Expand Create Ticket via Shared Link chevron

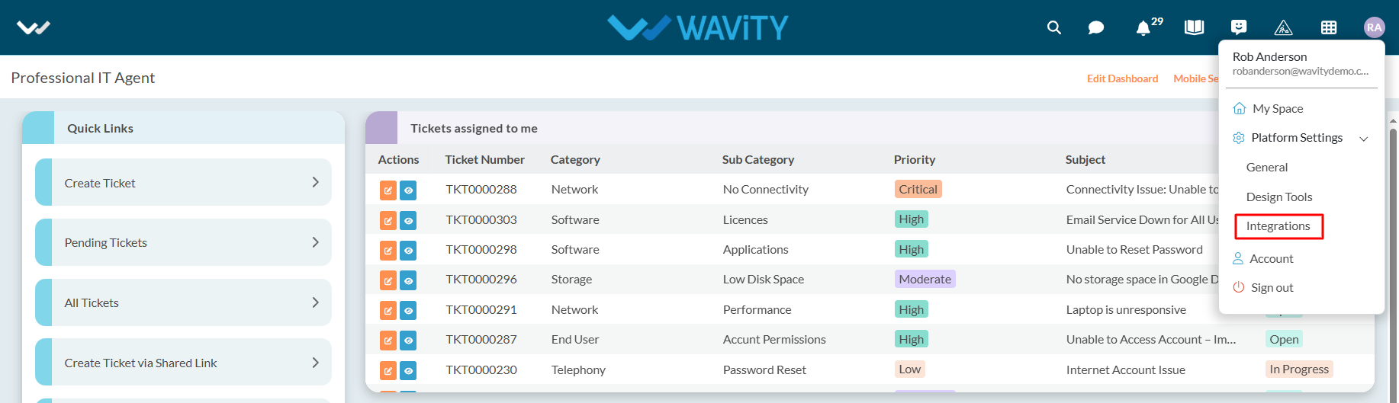[316, 363]
